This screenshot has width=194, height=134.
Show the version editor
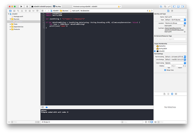pyautogui.click(x=169, y=6)
